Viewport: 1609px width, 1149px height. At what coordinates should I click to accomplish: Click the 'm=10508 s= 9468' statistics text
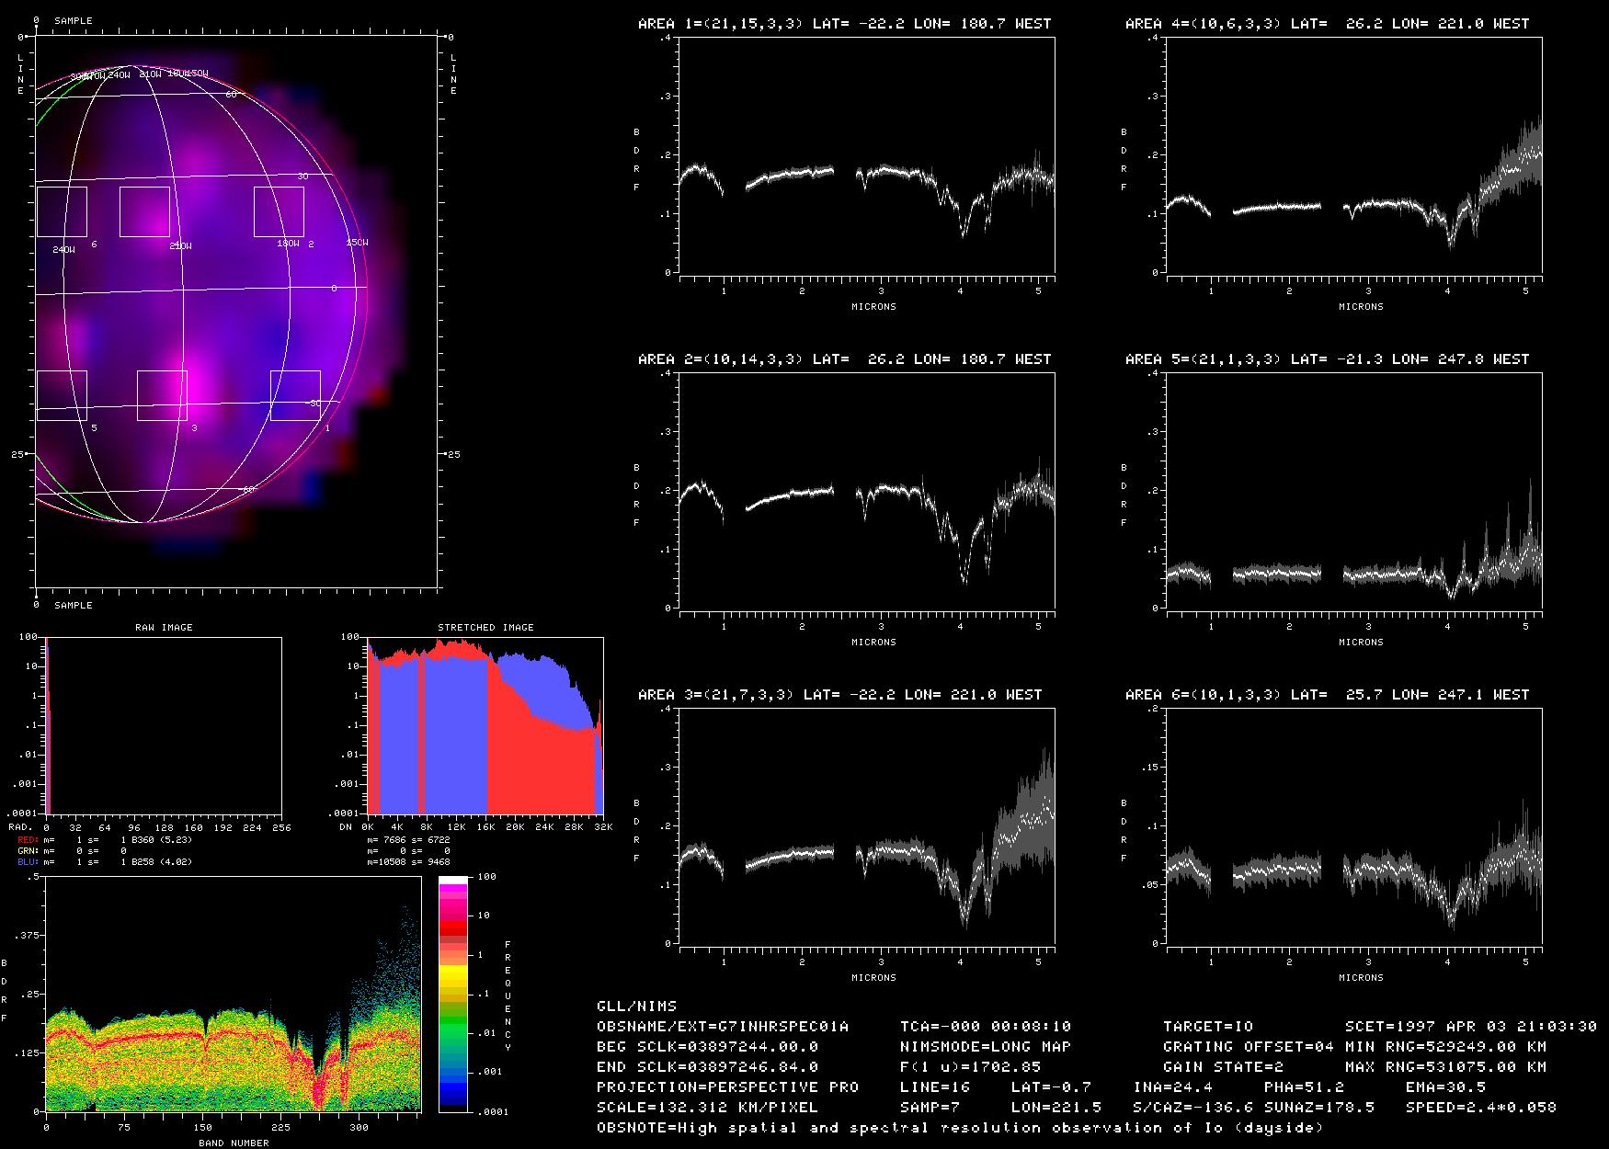click(408, 862)
